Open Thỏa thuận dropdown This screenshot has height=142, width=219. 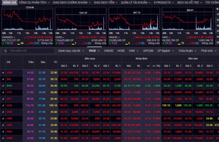pos(188,51)
